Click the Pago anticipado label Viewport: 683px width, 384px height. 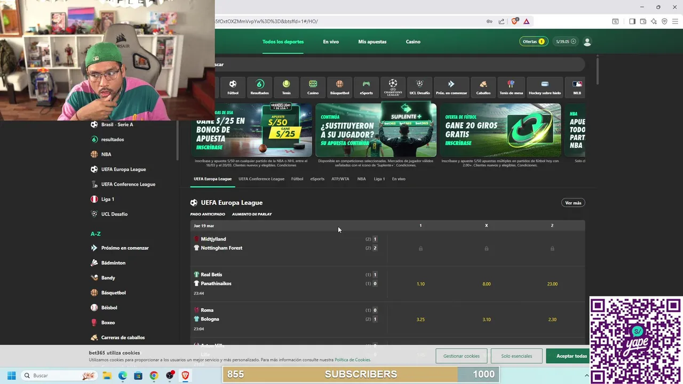click(x=208, y=214)
